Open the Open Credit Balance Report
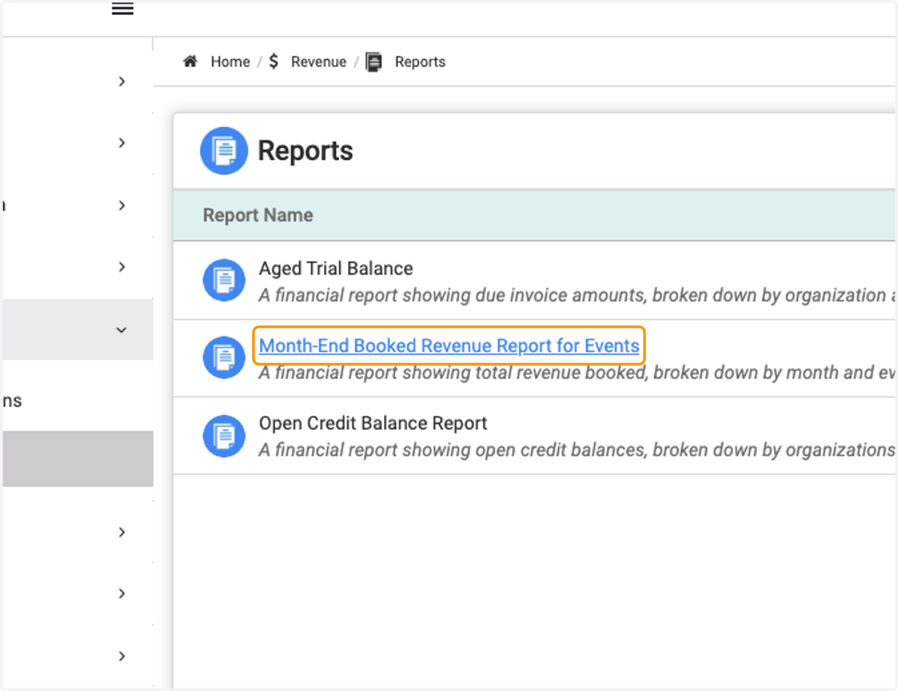898x691 pixels. pyautogui.click(x=373, y=423)
